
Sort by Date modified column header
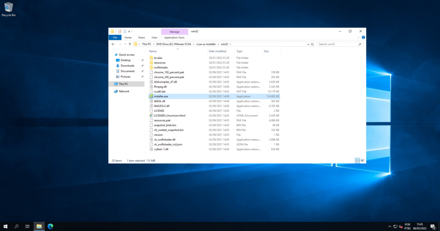pos(217,51)
